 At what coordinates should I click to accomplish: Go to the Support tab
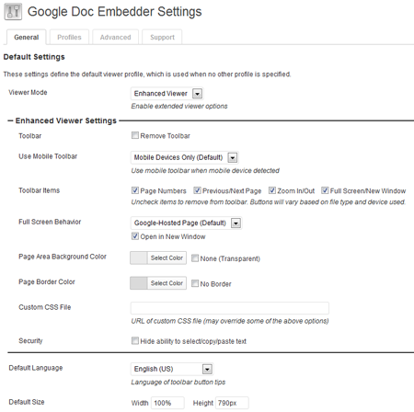coord(162,37)
